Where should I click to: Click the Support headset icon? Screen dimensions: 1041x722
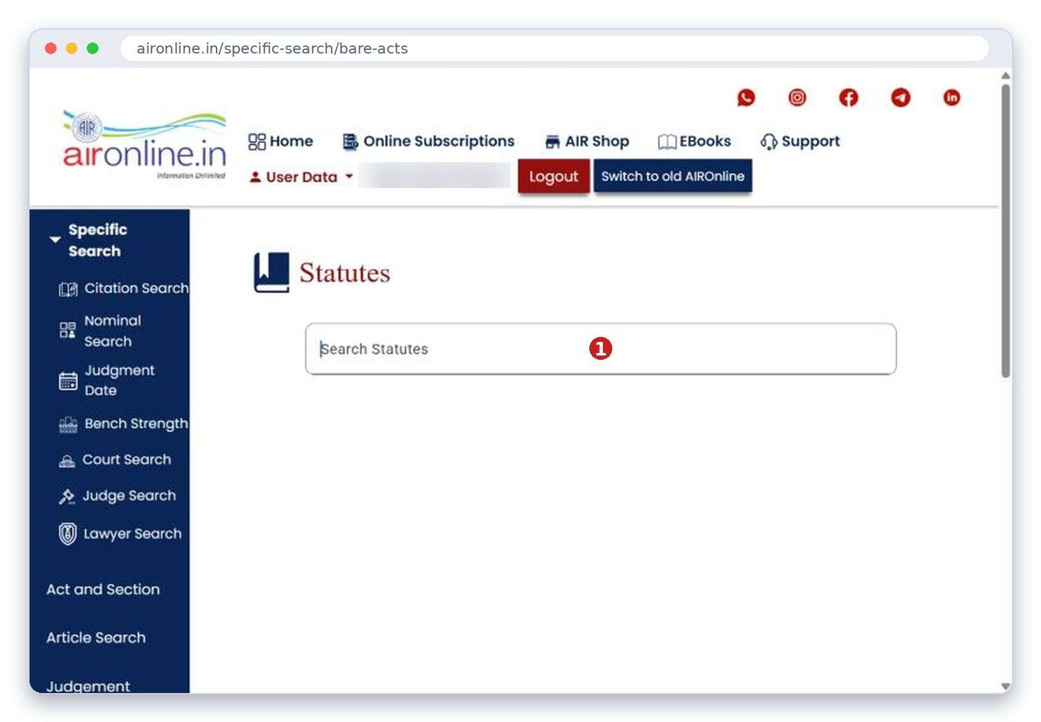tap(768, 142)
